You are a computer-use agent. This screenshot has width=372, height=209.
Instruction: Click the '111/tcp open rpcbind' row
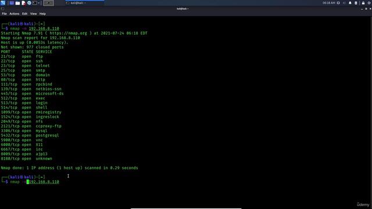tap(26, 84)
